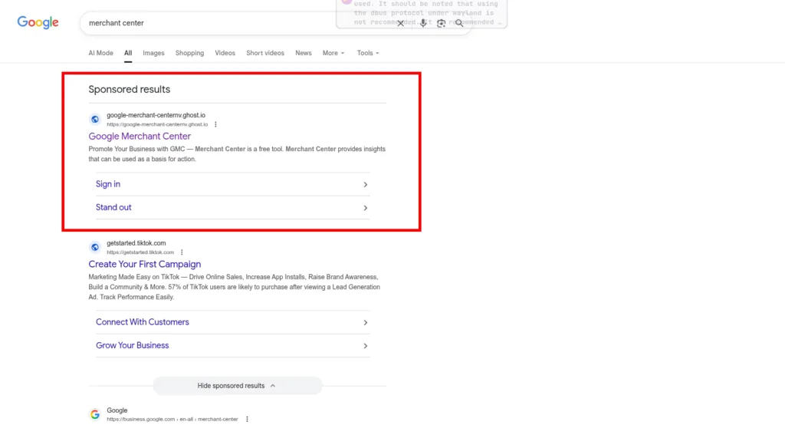
Task: Click the chevron beside Connect With Customers
Action: pyautogui.click(x=366, y=323)
